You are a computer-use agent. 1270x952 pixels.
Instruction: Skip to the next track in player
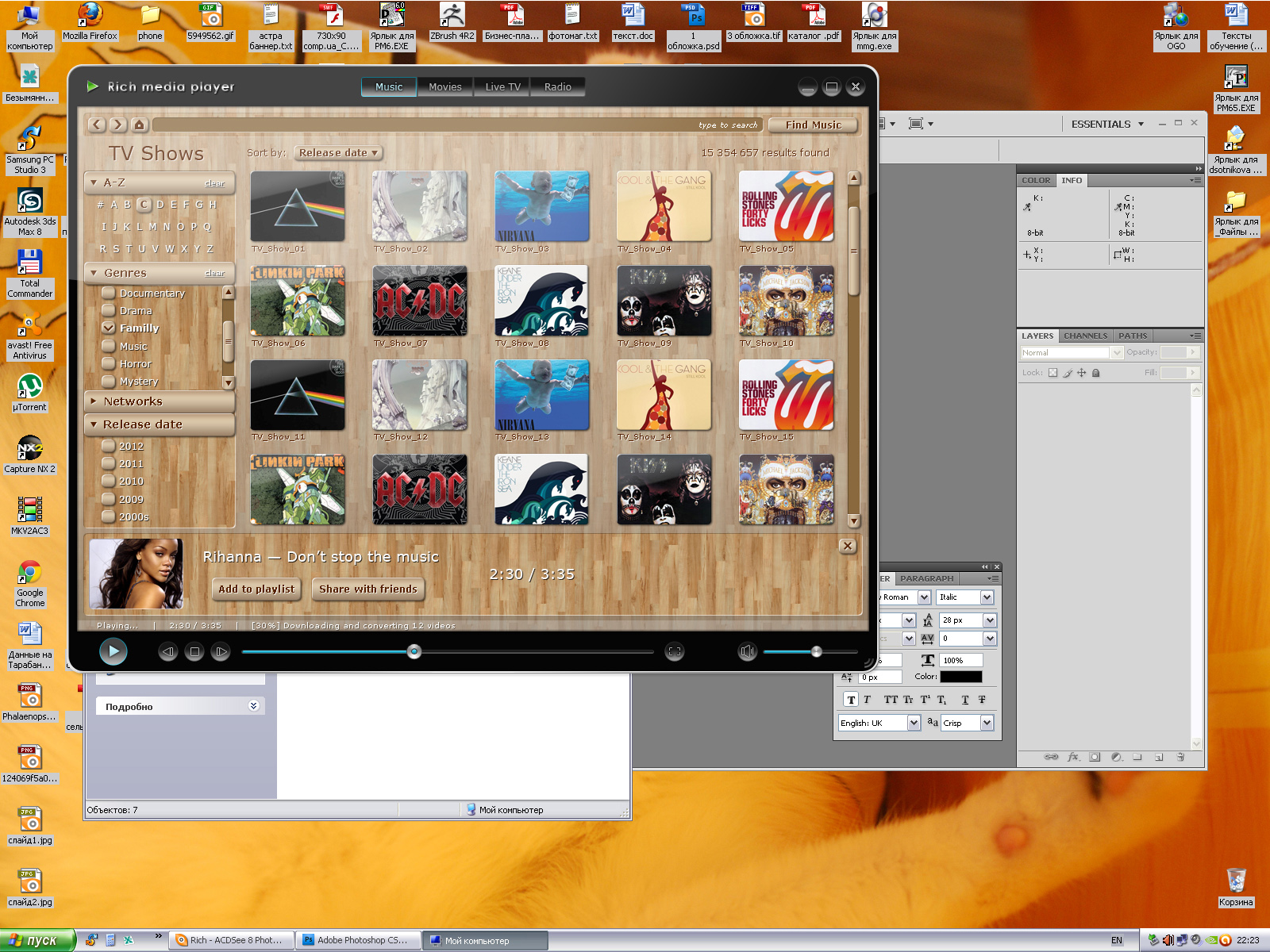coord(221,652)
